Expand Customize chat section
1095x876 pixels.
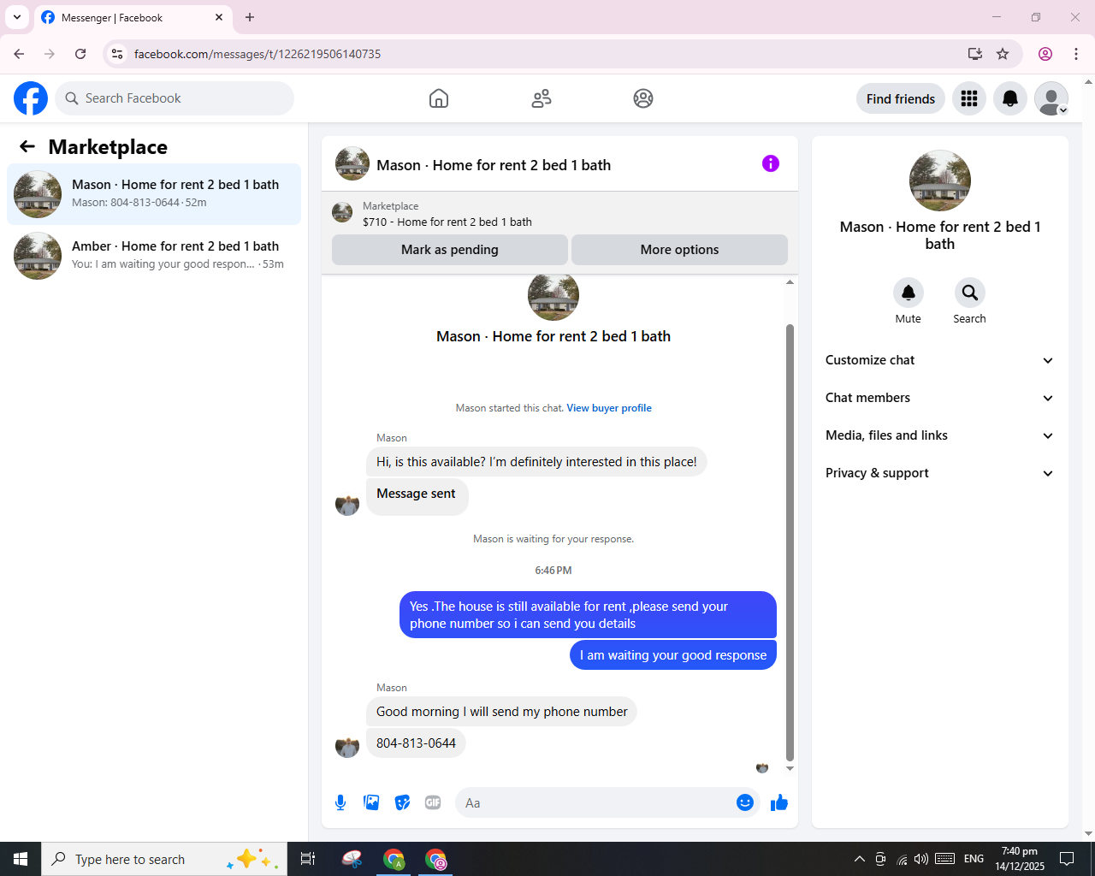939,360
